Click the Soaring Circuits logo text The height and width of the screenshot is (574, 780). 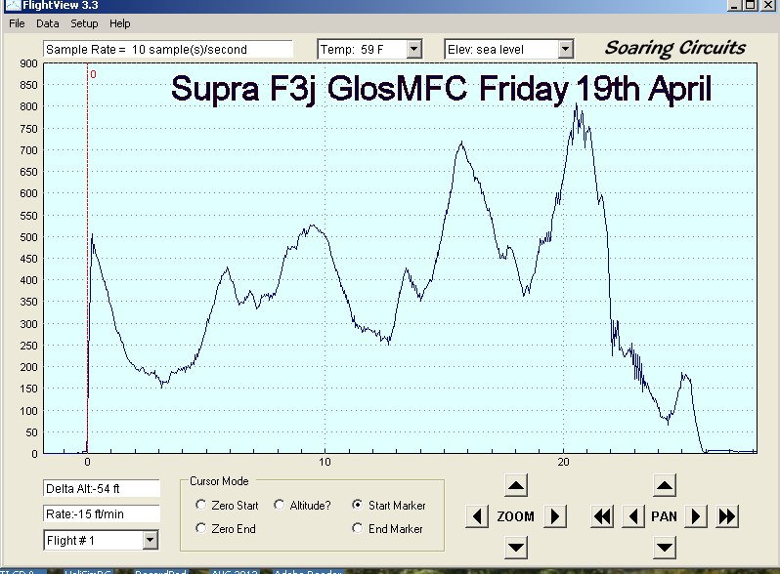click(675, 48)
